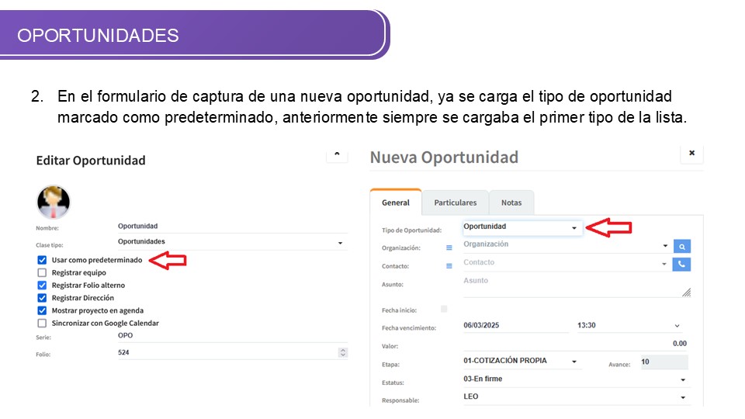Click the Folio field with 524
Screen dimensions: 745x419
[x=233, y=352]
